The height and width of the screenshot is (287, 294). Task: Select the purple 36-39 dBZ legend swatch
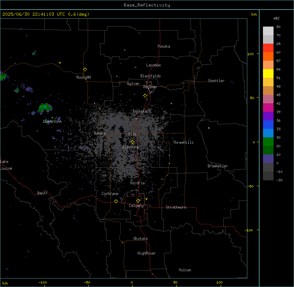pos(268,116)
